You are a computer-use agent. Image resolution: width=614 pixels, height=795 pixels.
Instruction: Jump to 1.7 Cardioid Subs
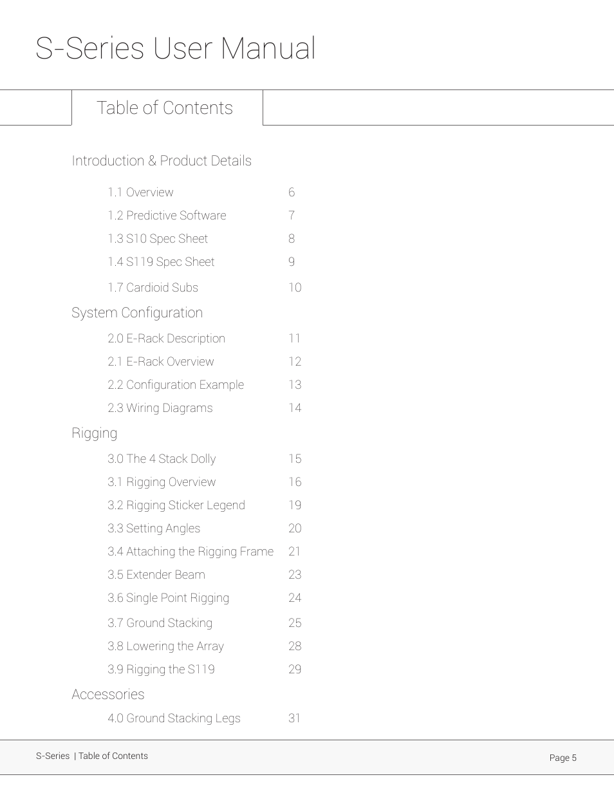(x=153, y=288)
